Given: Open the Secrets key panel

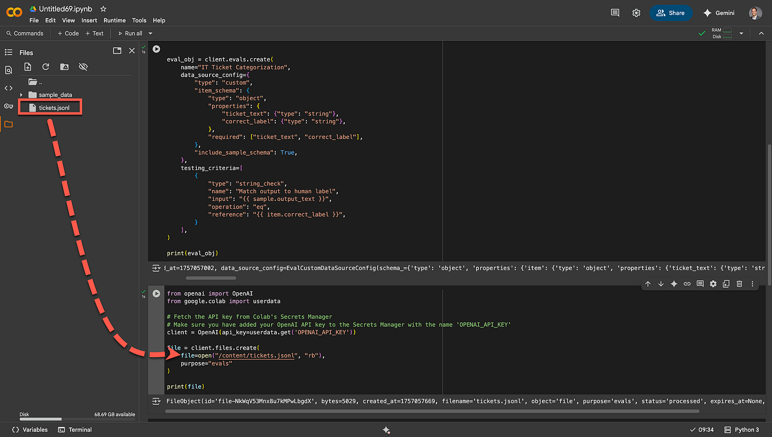Looking at the screenshot, I should 8,106.
